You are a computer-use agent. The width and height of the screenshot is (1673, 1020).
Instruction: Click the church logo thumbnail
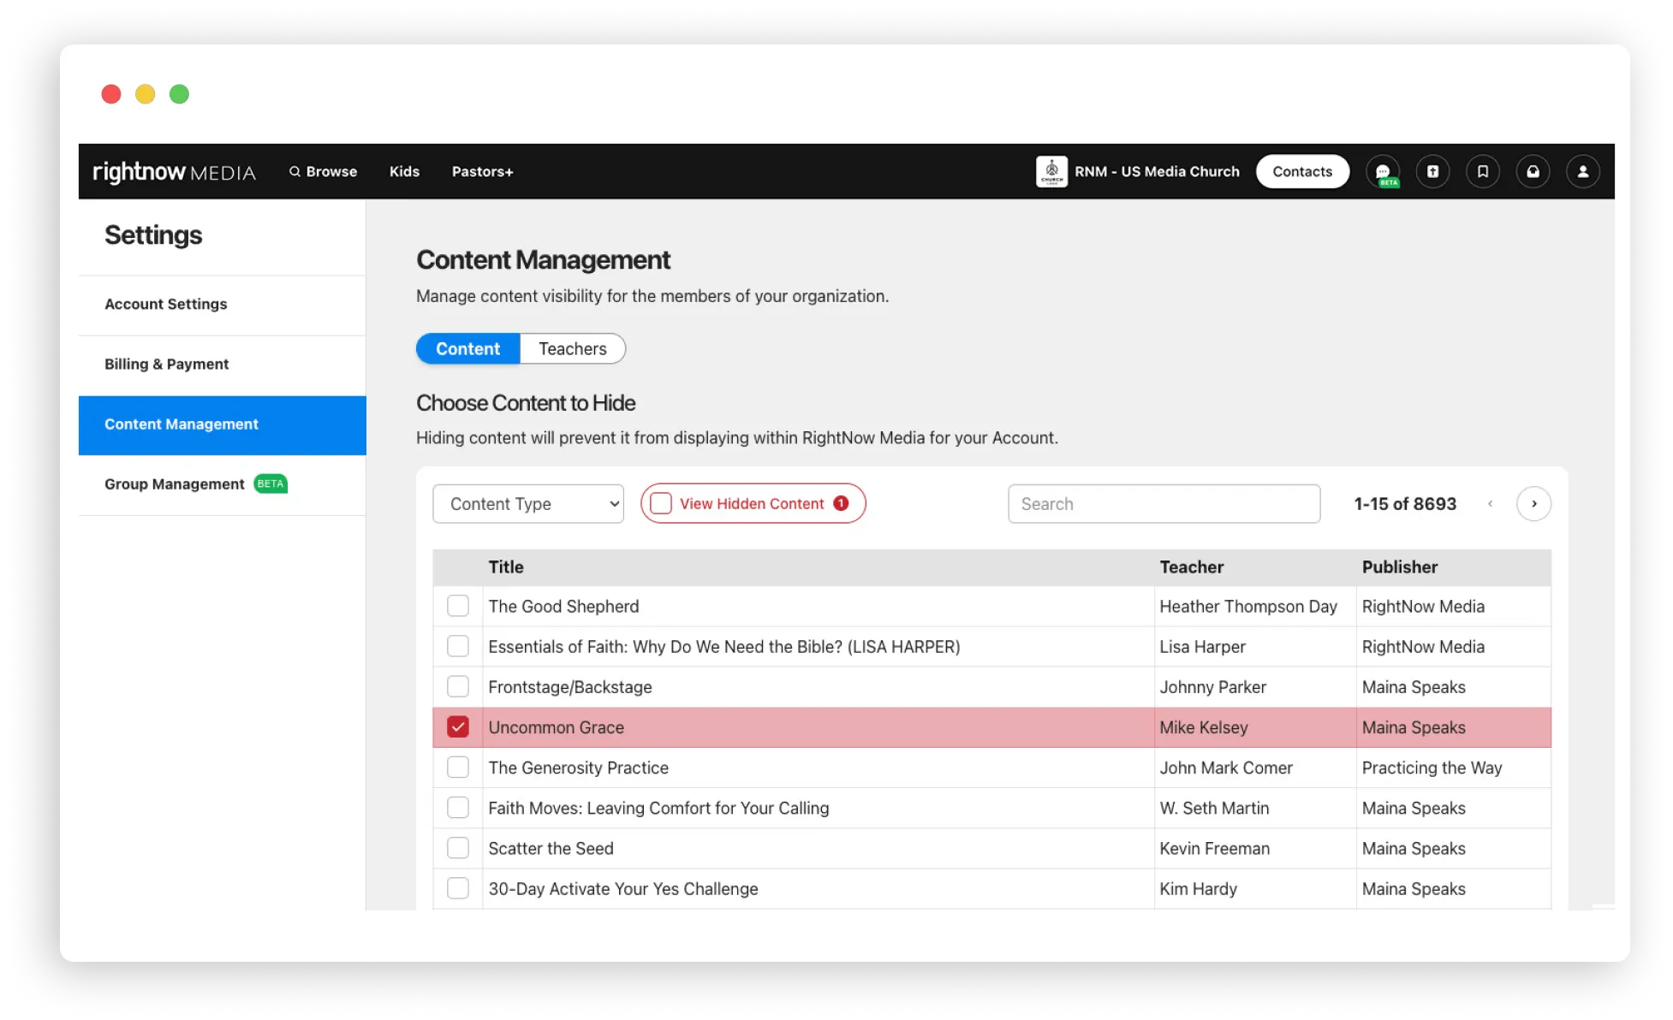[1051, 171]
